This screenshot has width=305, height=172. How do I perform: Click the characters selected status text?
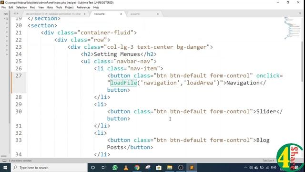coord(20,161)
